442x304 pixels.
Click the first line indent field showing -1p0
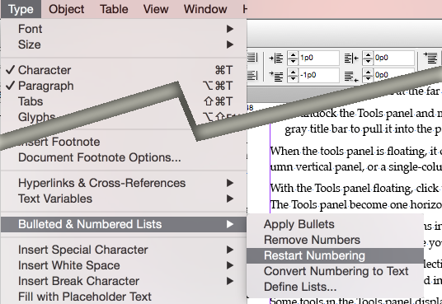point(318,75)
